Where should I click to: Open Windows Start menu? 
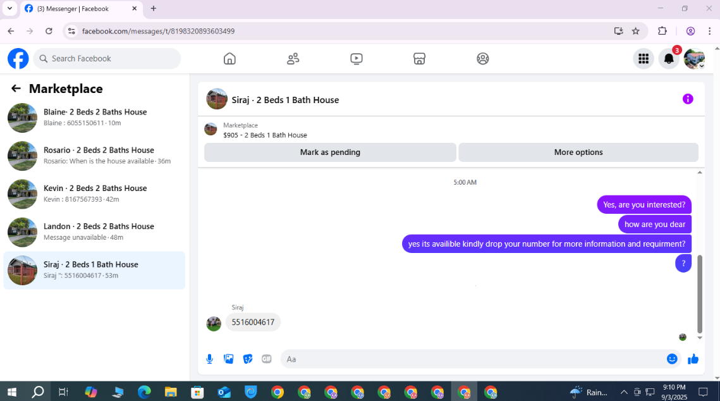point(12,392)
